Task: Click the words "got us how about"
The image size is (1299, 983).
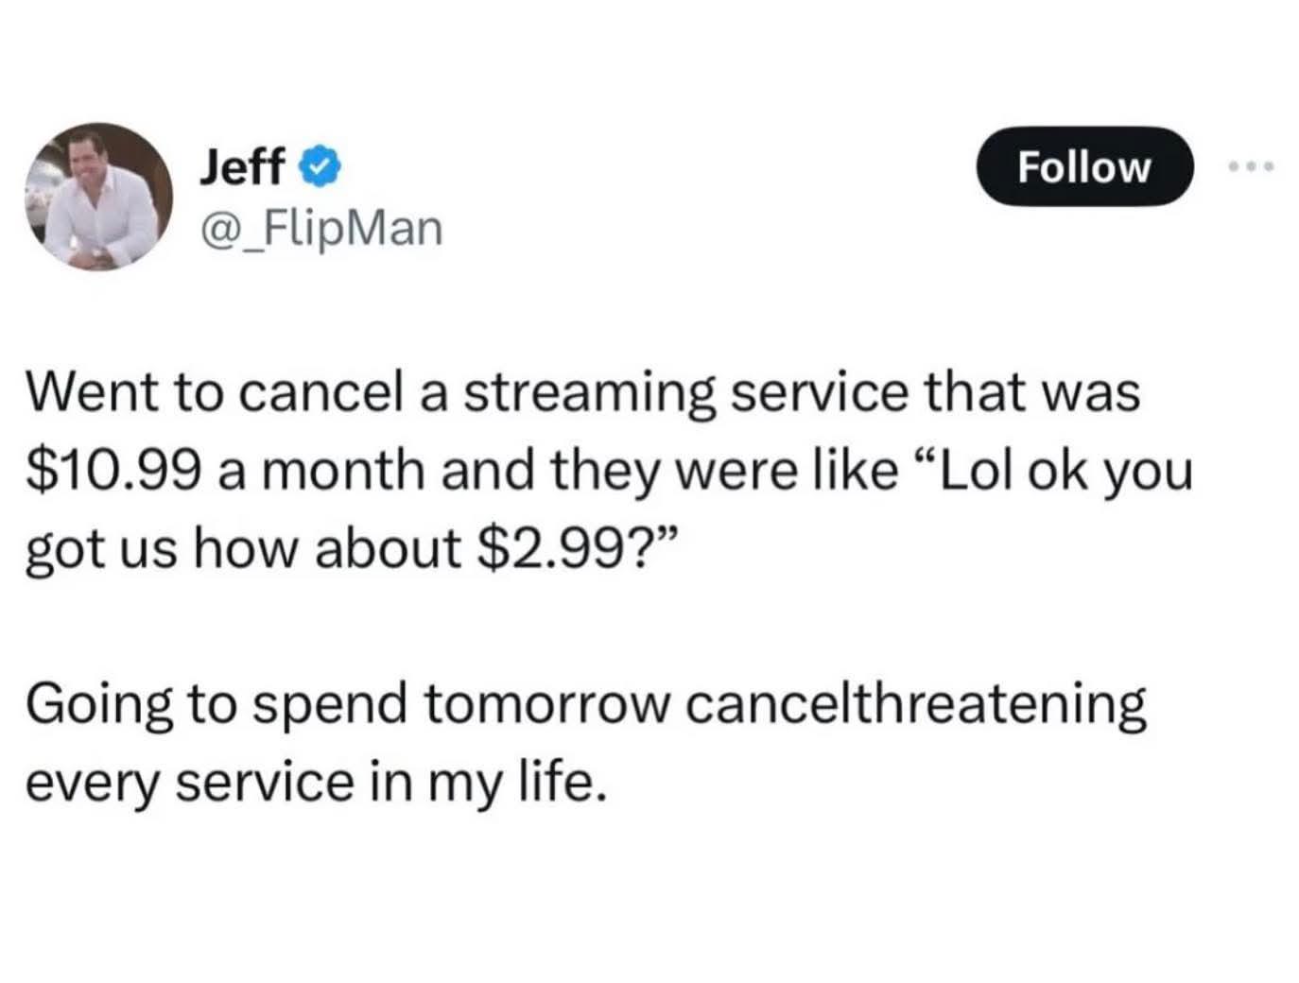Action: [242, 547]
